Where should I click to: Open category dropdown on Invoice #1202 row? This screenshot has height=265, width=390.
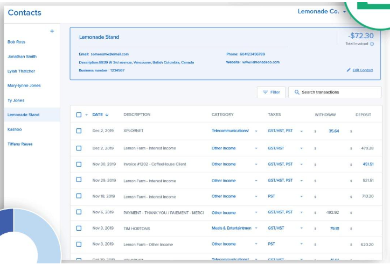point(256,164)
